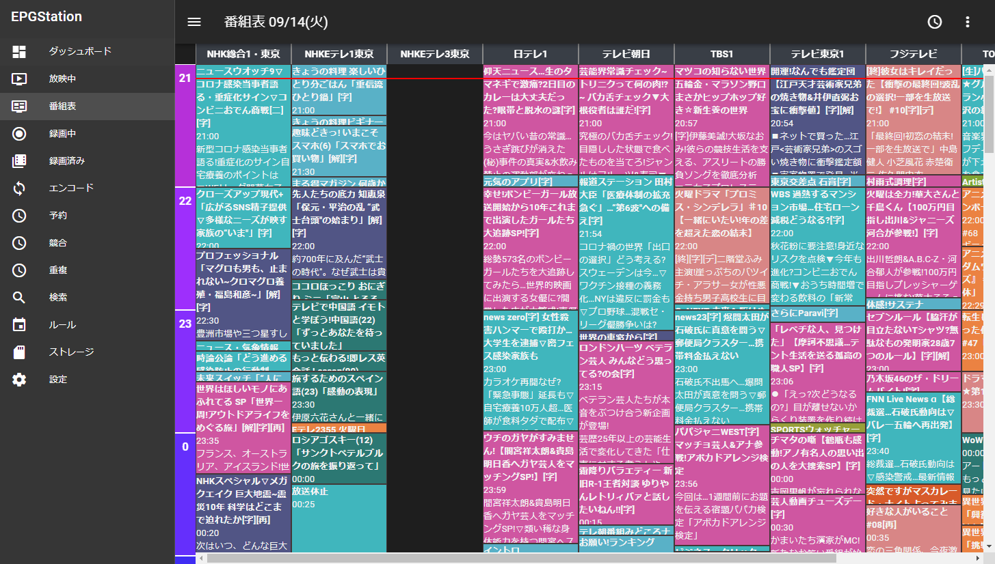Open ウチのガヤがすみません! program cell
This screenshot has width=995, height=564.
(x=531, y=488)
